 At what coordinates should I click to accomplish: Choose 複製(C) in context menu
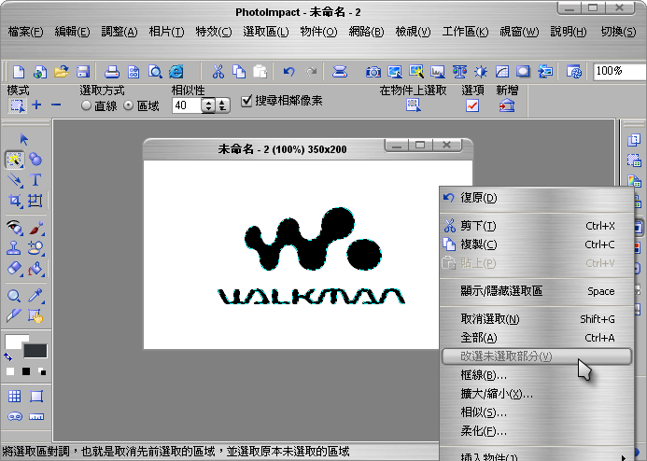tap(537, 244)
